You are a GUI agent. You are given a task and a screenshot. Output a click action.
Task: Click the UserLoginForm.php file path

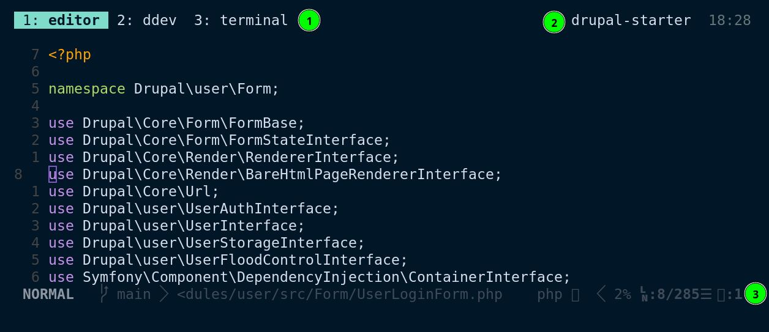click(x=340, y=294)
